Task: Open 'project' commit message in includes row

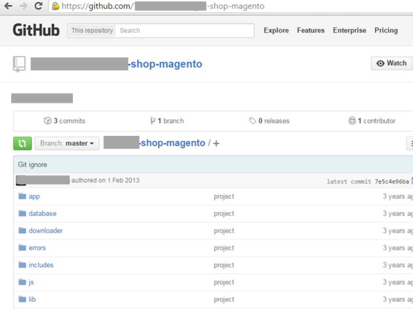Action: (x=224, y=265)
